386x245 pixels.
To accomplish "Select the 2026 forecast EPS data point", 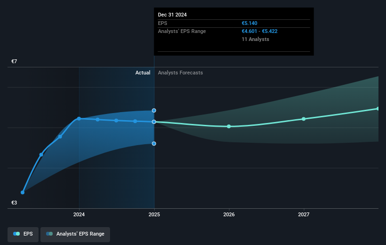I will (228, 126).
